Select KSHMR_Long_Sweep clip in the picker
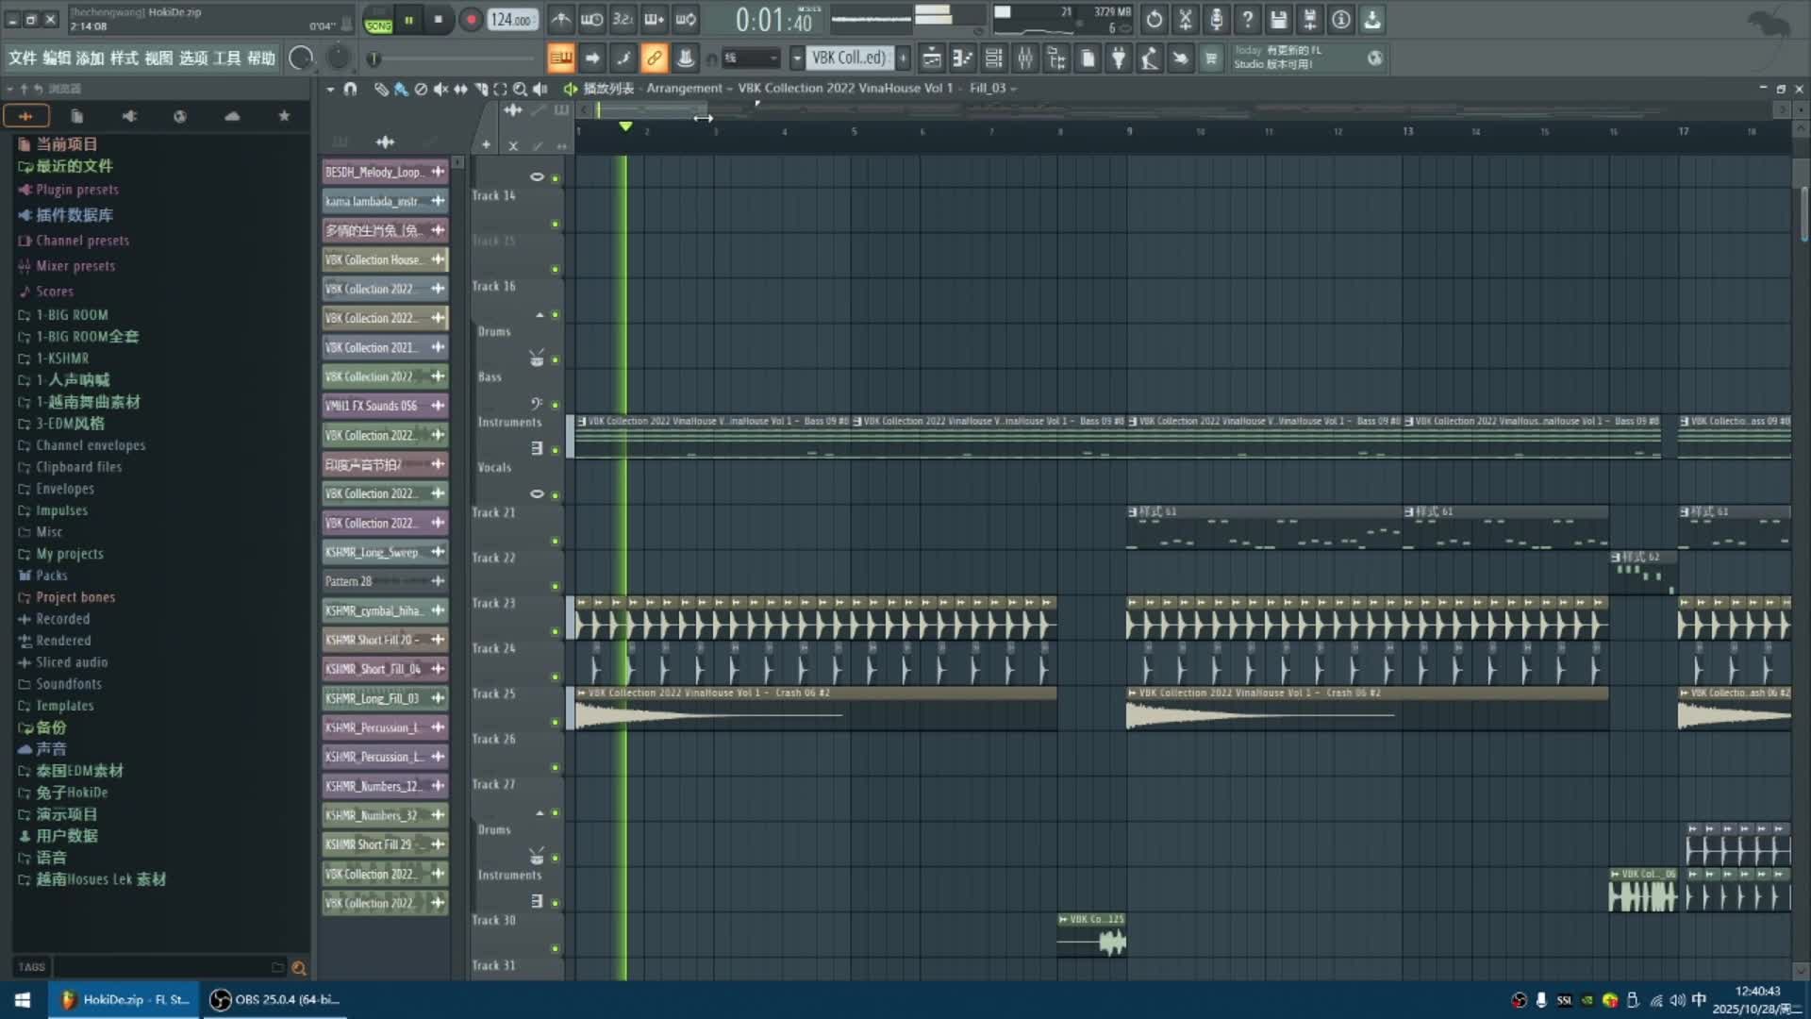1811x1019 pixels. 374,552
